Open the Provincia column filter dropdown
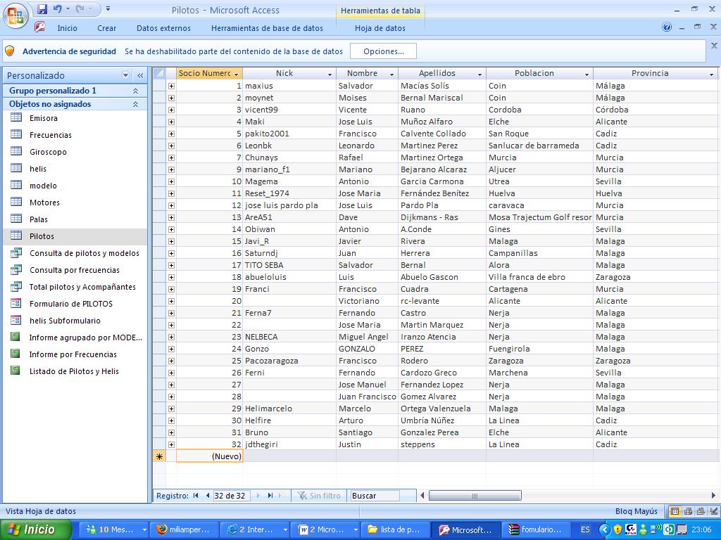This screenshot has width=721, height=540. click(x=711, y=74)
